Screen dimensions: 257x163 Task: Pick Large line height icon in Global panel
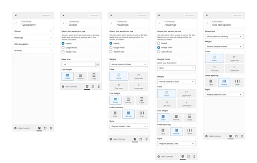93,76
